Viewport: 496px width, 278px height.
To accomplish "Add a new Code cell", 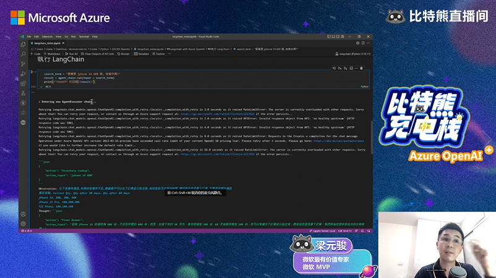I will pos(35,54).
